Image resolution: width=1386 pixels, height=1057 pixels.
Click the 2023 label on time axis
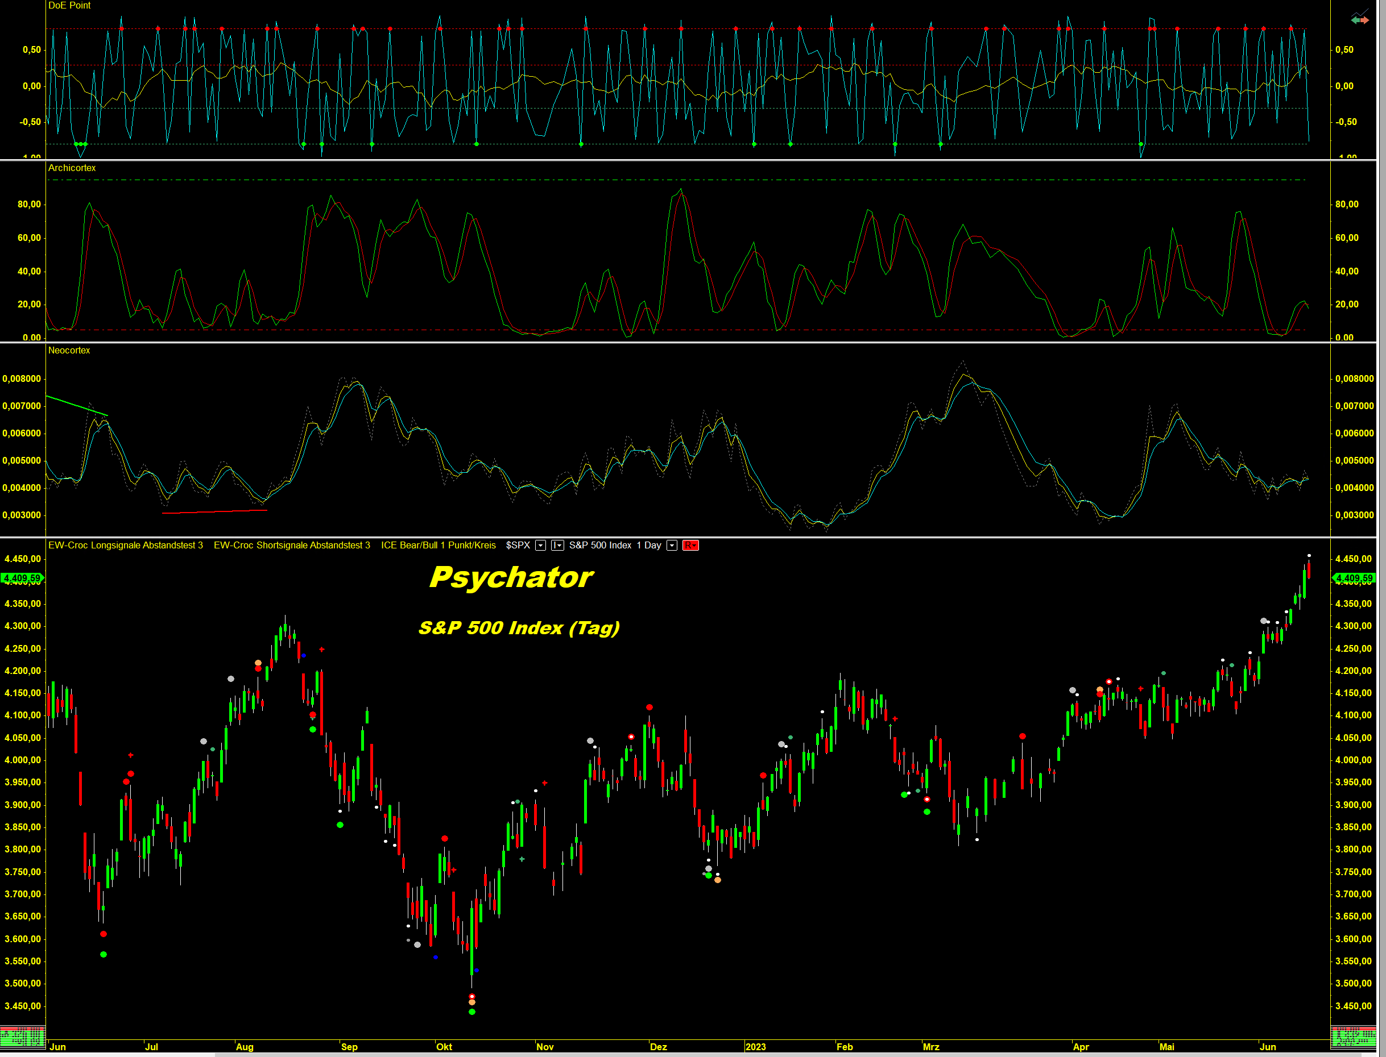(x=755, y=1047)
